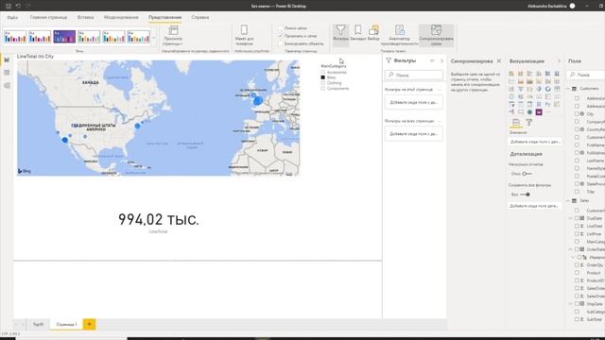605x340 pixels.
Task: Collapse the Визуализации pane chevron
Action: coord(559,60)
